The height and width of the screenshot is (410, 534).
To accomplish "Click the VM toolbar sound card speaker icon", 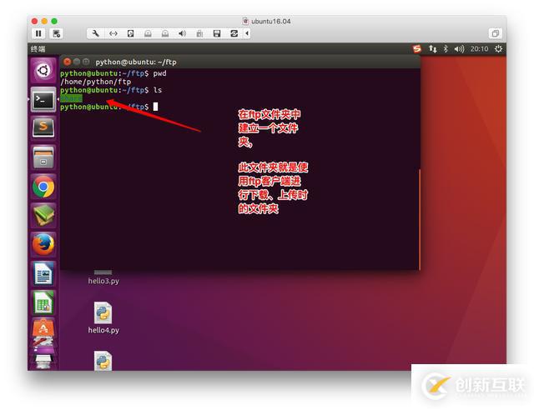I will coord(183,33).
